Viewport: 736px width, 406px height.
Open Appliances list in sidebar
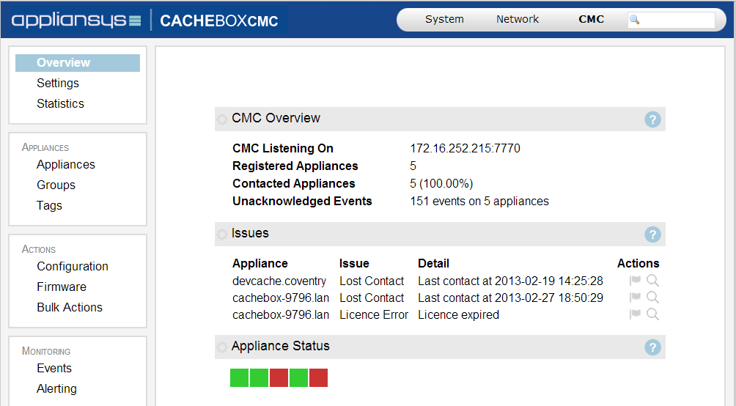pos(66,165)
